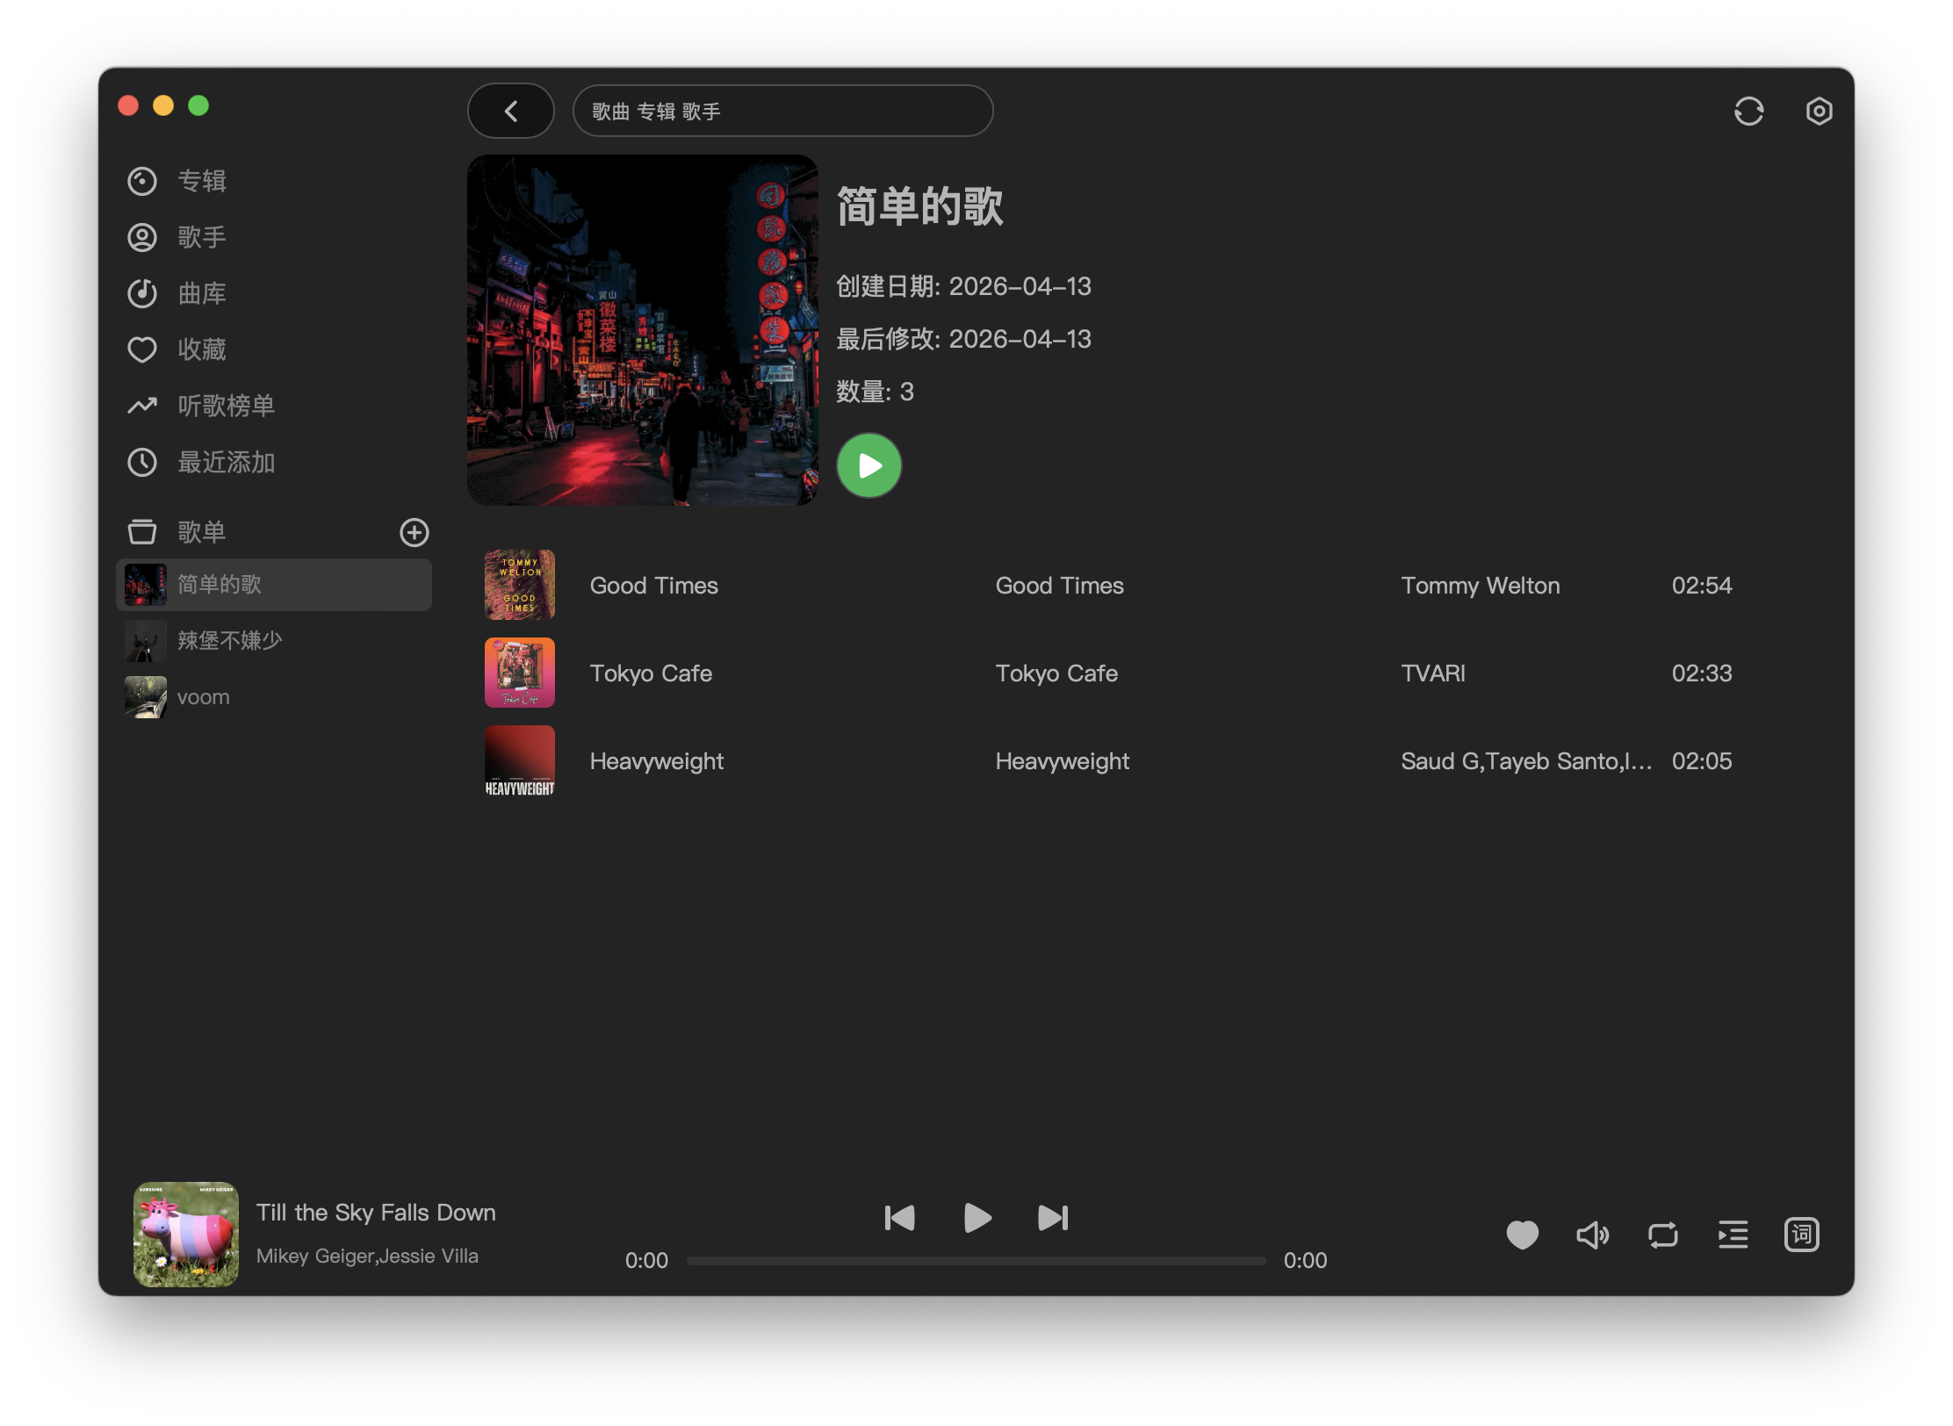Skip to next track
Screen dimensions: 1953x1426
click(1053, 1218)
